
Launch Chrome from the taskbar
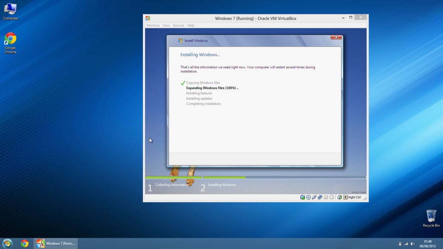(25, 243)
